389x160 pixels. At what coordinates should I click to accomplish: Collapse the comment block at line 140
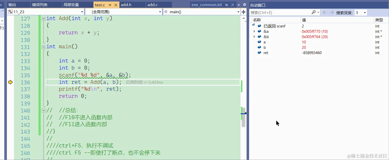pos(44,110)
